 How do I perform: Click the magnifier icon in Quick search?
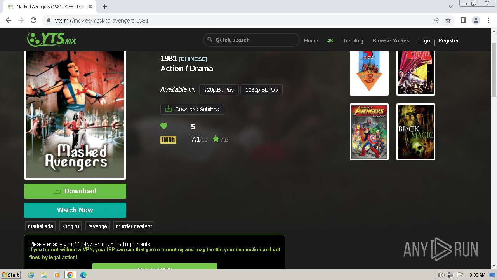click(210, 40)
